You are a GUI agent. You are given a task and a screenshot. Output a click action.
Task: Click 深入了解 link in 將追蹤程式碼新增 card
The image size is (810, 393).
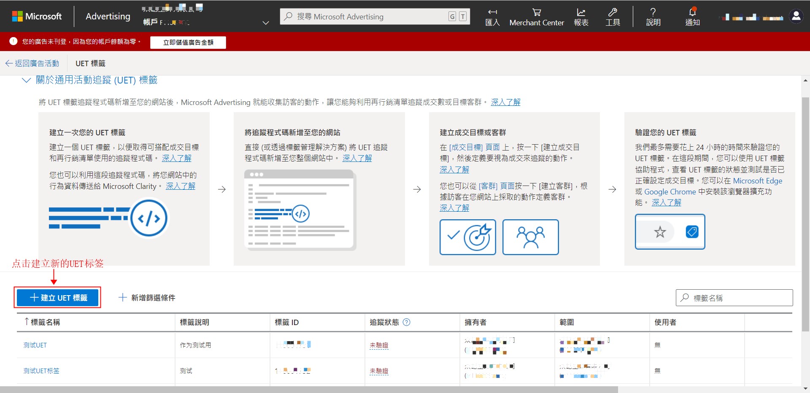357,158
